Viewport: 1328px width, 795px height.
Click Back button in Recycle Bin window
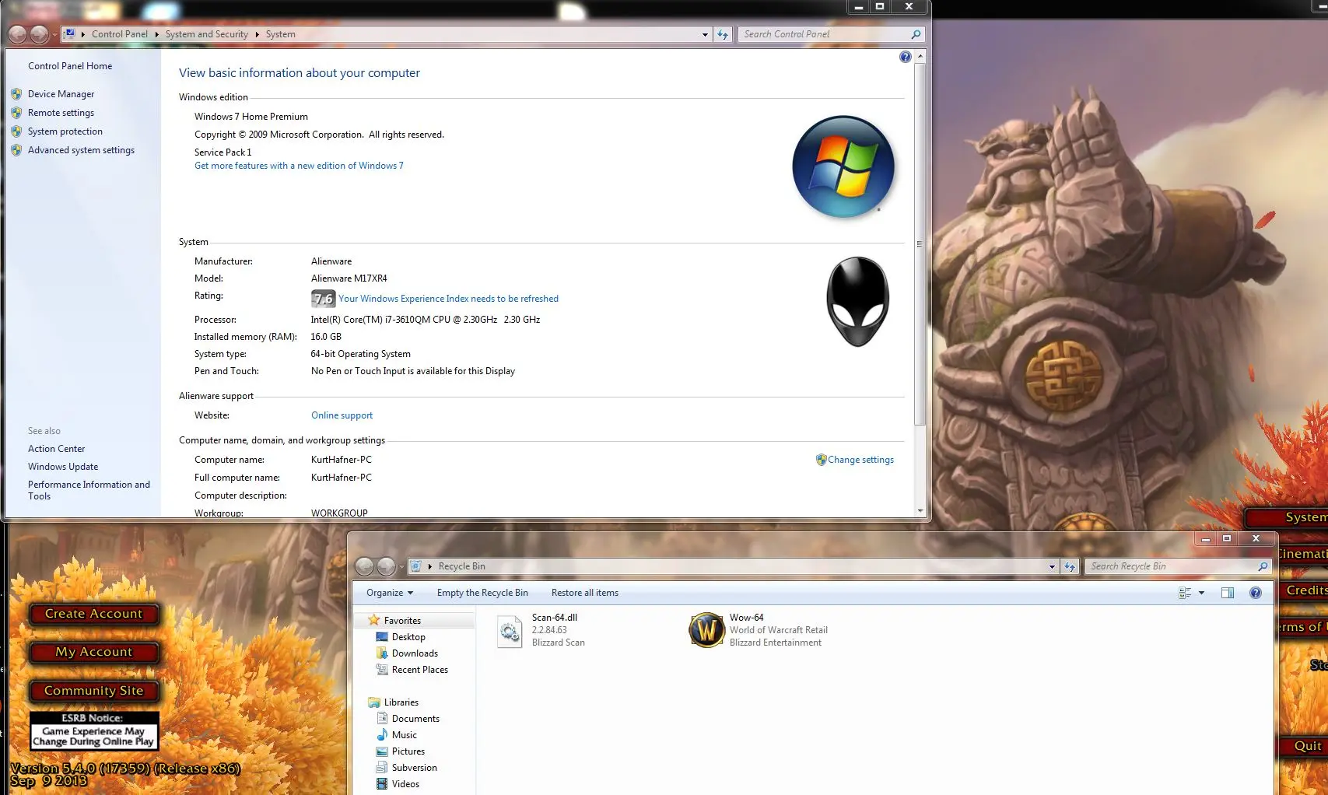365,566
